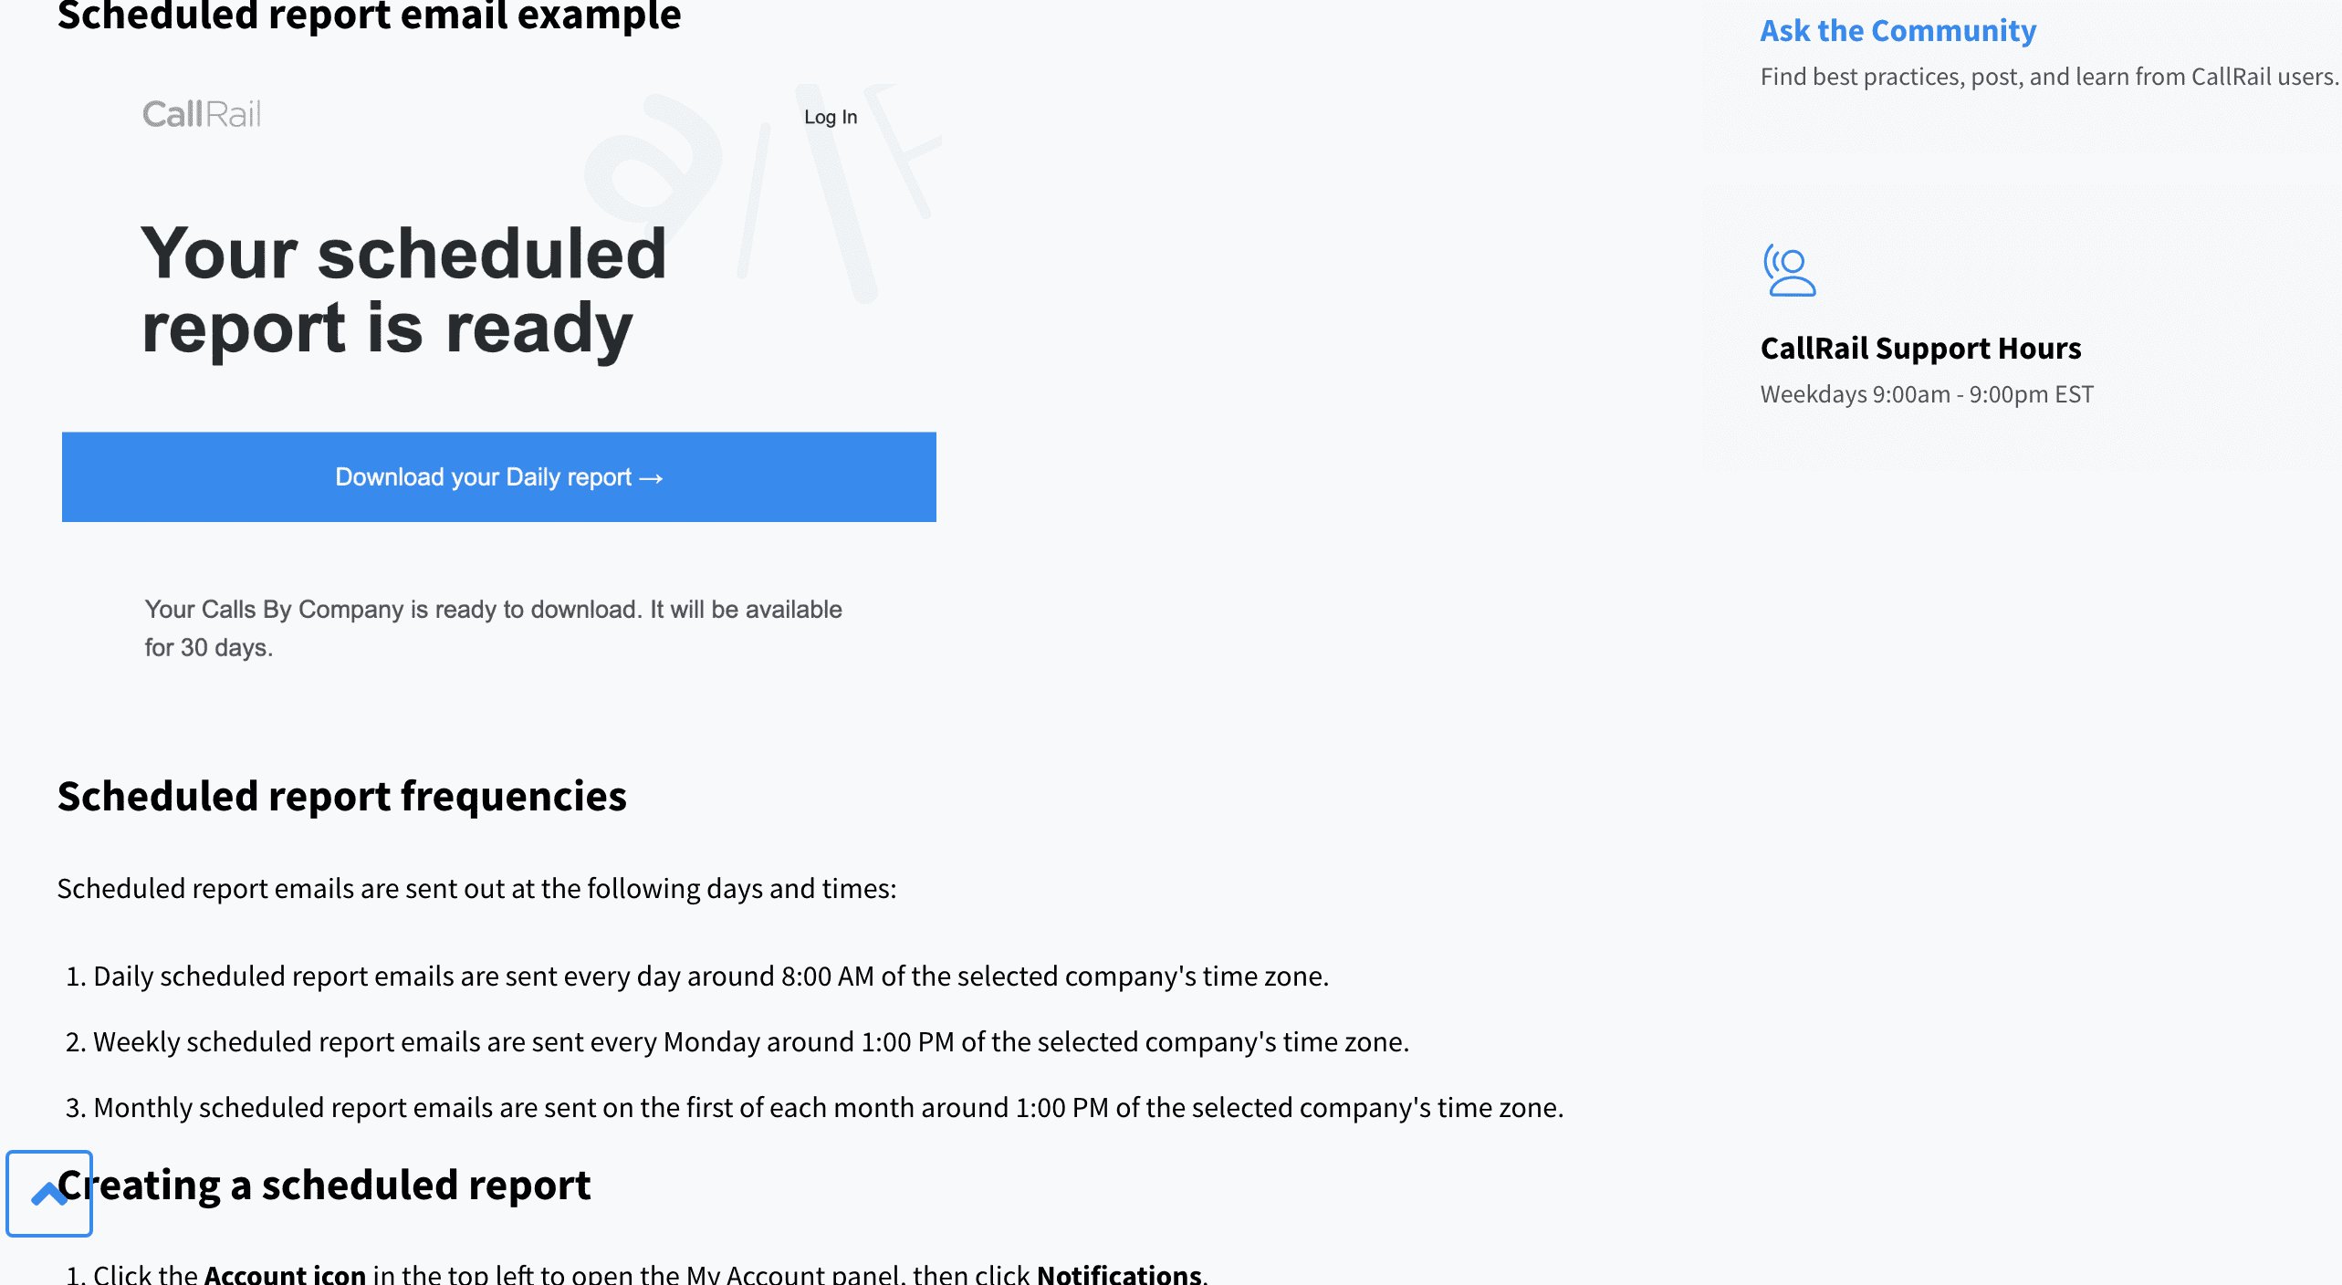Click the chevron icon inside the back-to-top button

click(x=48, y=1193)
